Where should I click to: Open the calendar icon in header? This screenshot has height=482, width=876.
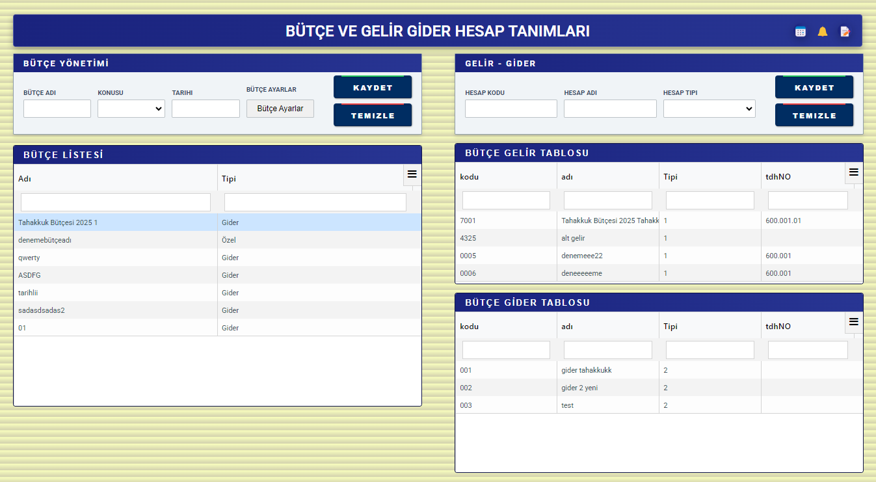coord(801,31)
